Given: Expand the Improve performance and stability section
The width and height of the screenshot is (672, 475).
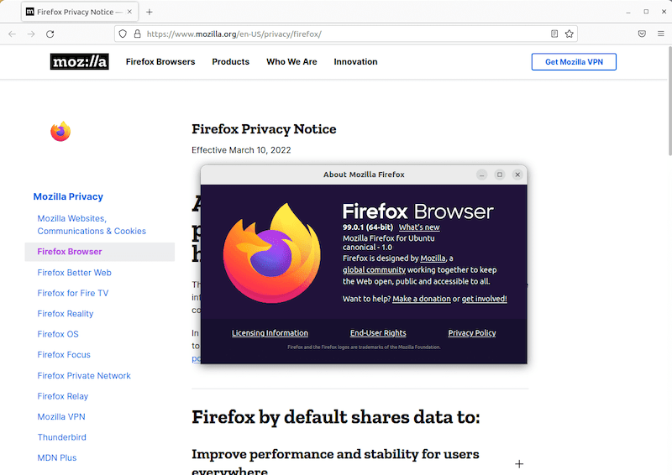Looking at the screenshot, I should [x=519, y=464].
